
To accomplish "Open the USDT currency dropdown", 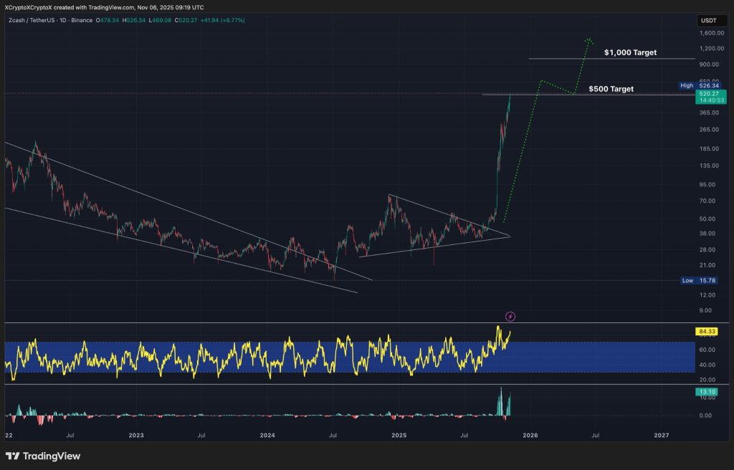I will (x=712, y=20).
